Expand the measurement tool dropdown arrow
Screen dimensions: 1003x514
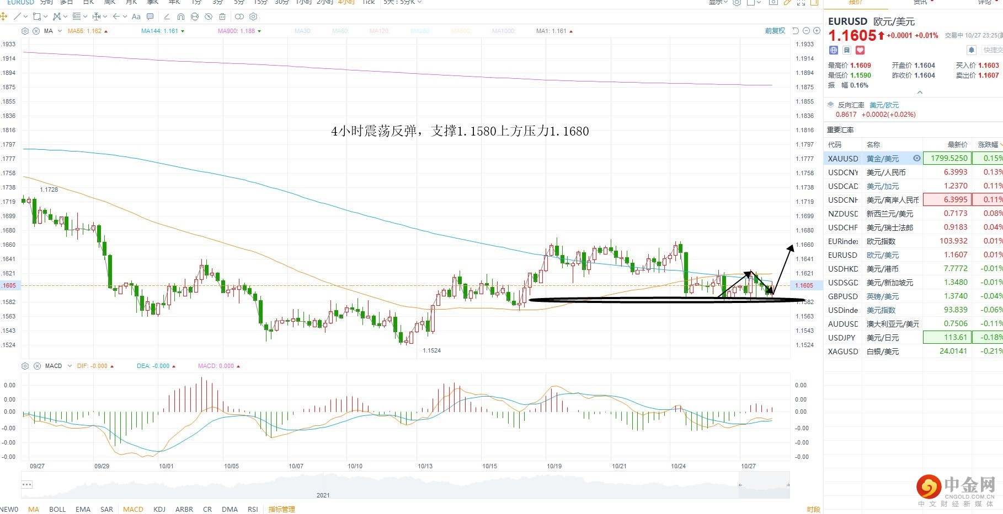[105, 17]
